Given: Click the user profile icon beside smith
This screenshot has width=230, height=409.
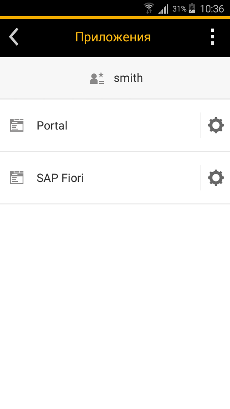Looking at the screenshot, I should click(x=97, y=78).
